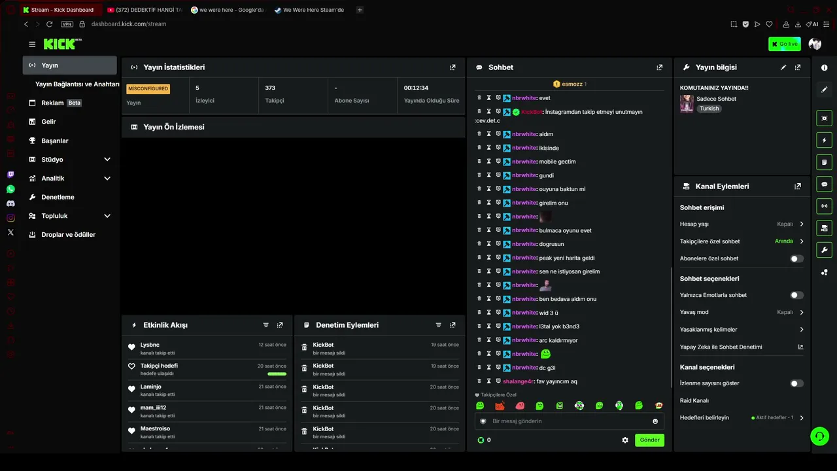Pop out the Kanal Eylemleri panel
Image resolution: width=837 pixels, height=471 pixels.
click(798, 186)
